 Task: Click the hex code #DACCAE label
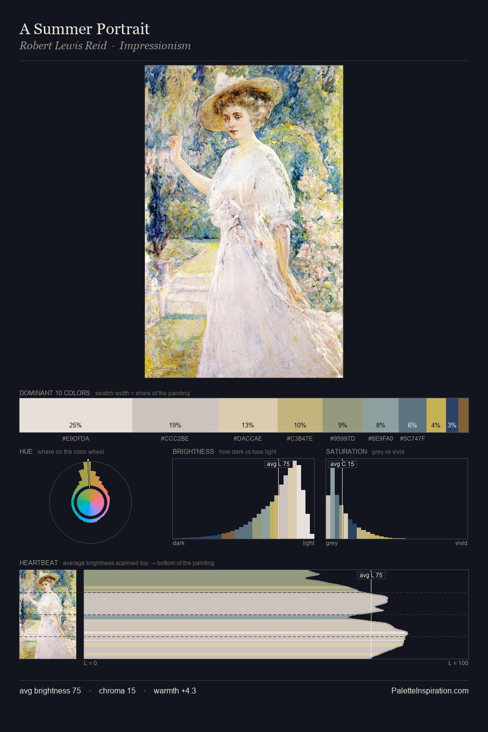tap(248, 439)
